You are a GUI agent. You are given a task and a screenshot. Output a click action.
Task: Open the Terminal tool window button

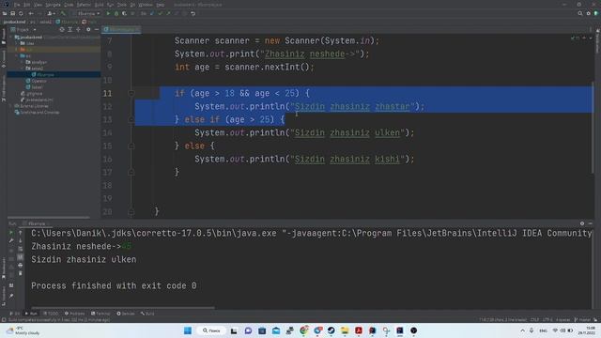(x=100, y=314)
